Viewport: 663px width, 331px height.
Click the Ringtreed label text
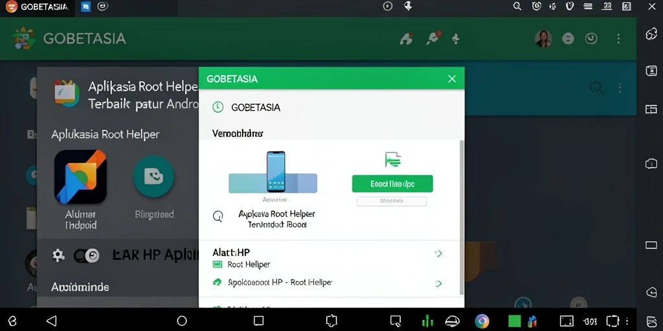(x=154, y=215)
